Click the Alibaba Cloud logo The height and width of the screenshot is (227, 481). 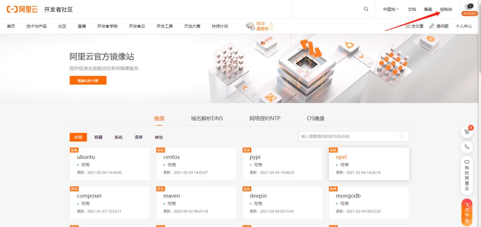[x=22, y=9]
